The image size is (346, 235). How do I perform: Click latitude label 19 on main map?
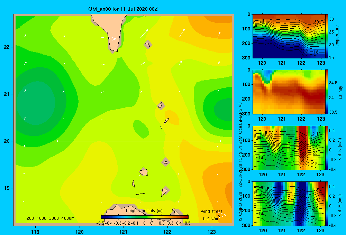click(x=7, y=188)
